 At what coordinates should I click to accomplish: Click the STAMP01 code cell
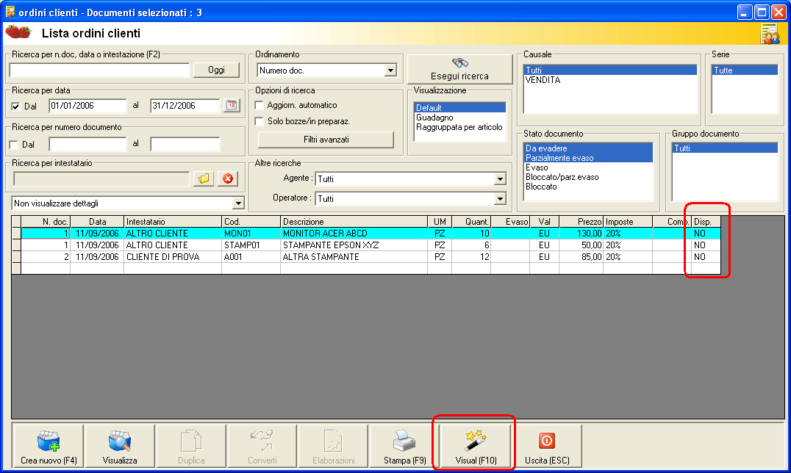tap(251, 245)
